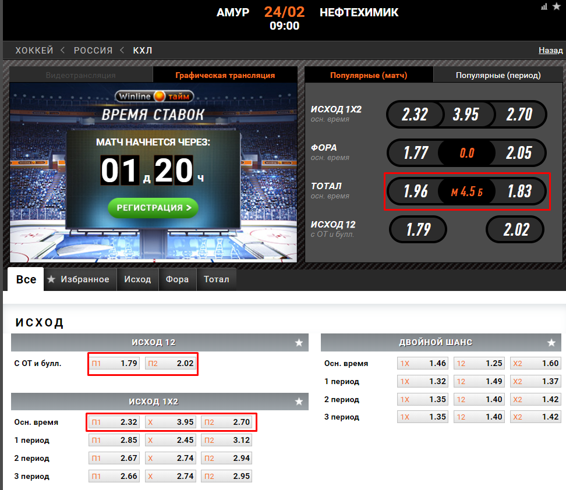Select 2 период П2 2.94
The height and width of the screenshot is (490, 566).
pos(227,458)
